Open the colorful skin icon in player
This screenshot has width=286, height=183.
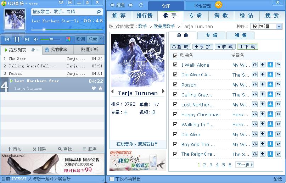coord(68,39)
